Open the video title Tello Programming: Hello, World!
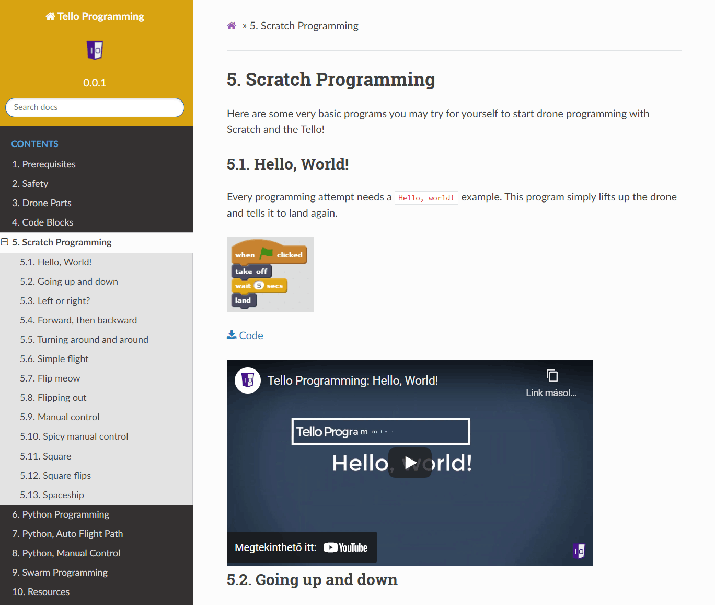This screenshot has height=605, width=715. tap(353, 380)
